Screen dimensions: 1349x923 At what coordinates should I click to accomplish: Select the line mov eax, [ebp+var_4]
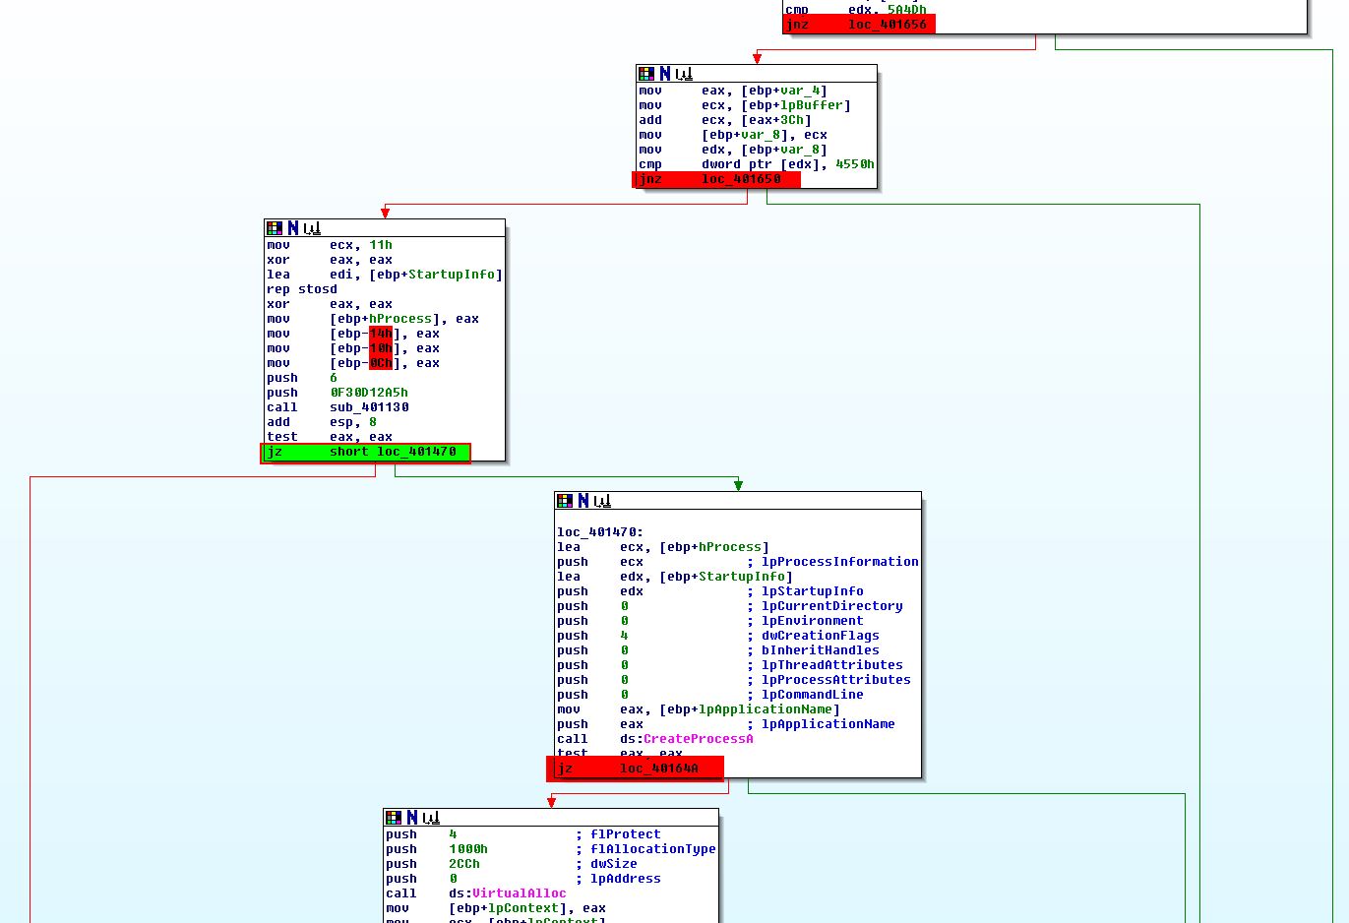click(x=733, y=91)
